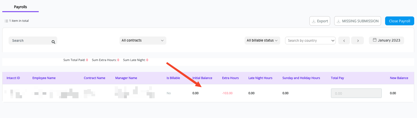Open the All contracts dropdown

pyautogui.click(x=143, y=41)
